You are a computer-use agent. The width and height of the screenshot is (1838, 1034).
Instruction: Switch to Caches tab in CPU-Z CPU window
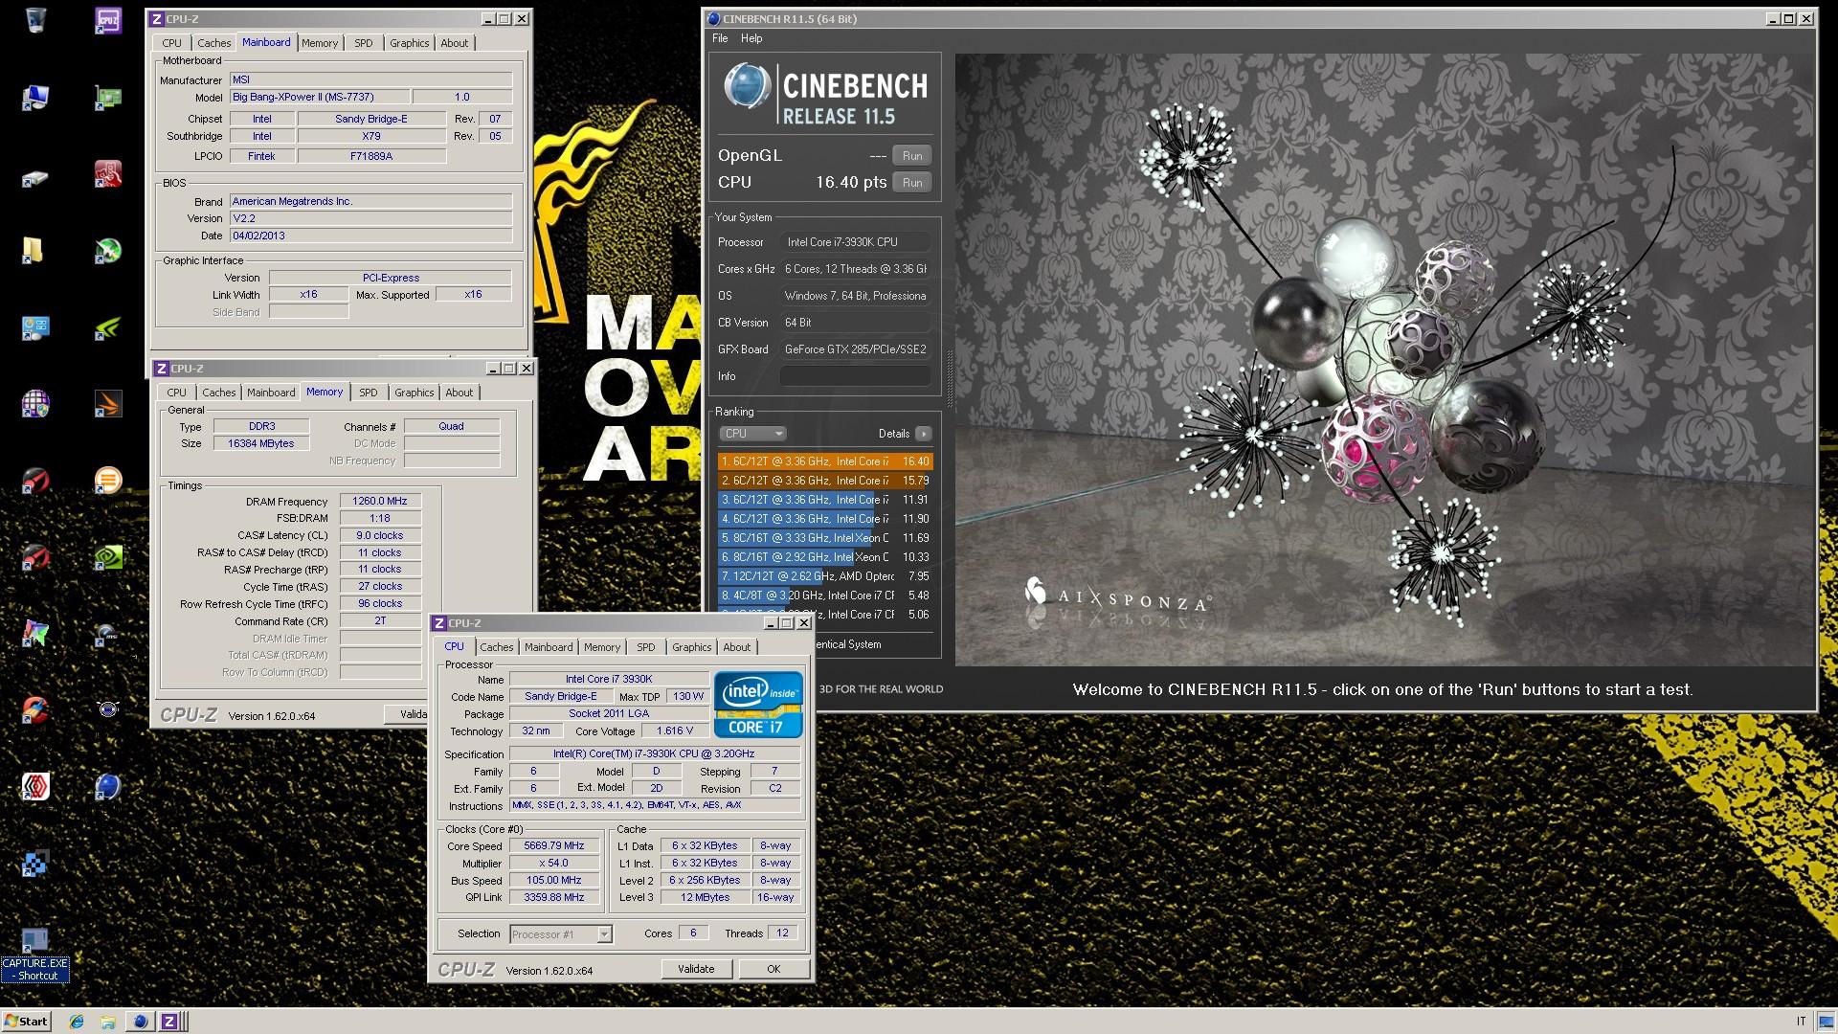497,647
